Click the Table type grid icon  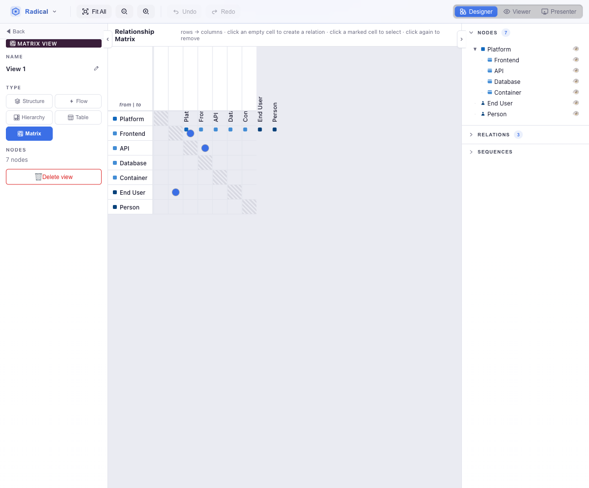pyautogui.click(x=71, y=117)
